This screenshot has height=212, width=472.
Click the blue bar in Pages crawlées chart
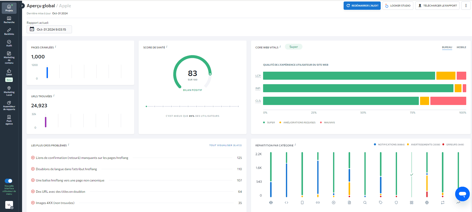pyautogui.click(x=47, y=73)
